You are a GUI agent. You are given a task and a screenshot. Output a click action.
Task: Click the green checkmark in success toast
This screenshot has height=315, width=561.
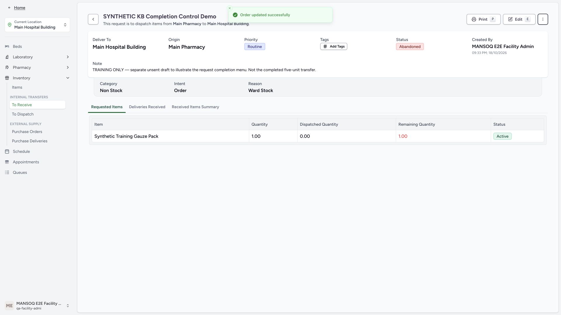tap(235, 15)
